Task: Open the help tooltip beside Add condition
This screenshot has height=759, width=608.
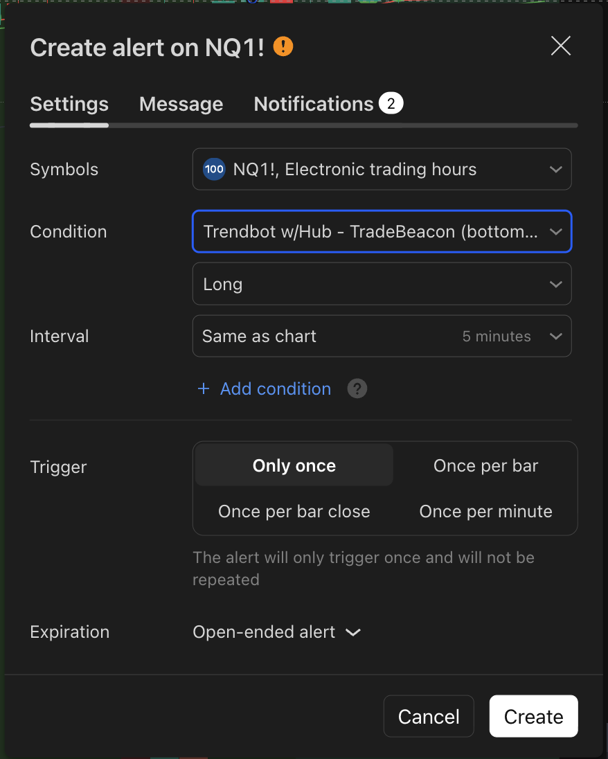Action: point(357,389)
